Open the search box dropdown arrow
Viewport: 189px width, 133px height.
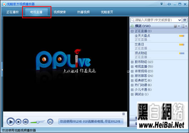coord(180,20)
